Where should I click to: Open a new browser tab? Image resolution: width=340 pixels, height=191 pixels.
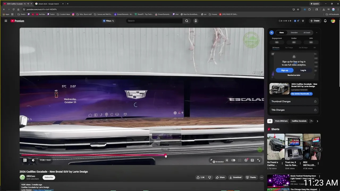67,4
